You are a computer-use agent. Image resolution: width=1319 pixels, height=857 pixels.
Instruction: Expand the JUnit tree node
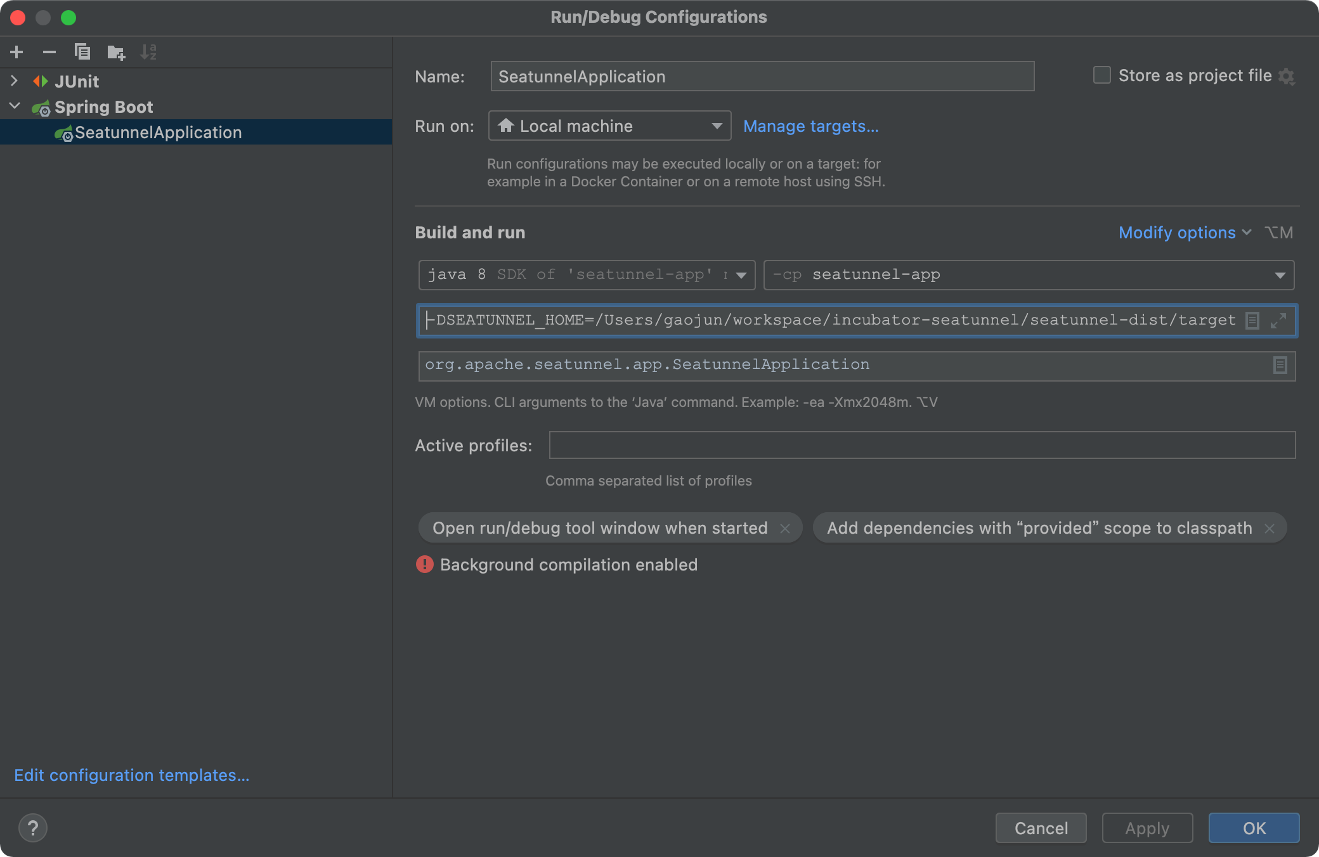pyautogui.click(x=15, y=81)
